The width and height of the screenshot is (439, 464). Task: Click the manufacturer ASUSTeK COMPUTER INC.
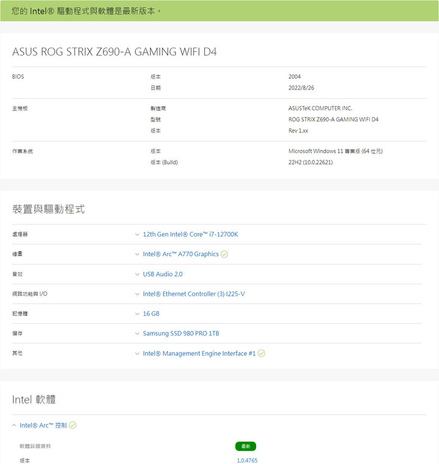click(x=320, y=109)
